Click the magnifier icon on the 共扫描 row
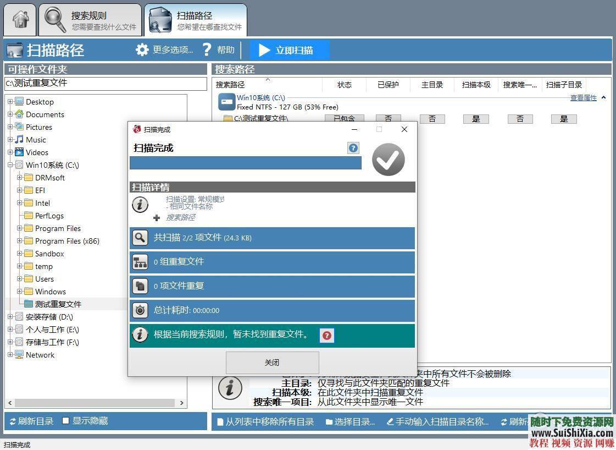Viewport: 616px width, 450px height. pyautogui.click(x=140, y=237)
